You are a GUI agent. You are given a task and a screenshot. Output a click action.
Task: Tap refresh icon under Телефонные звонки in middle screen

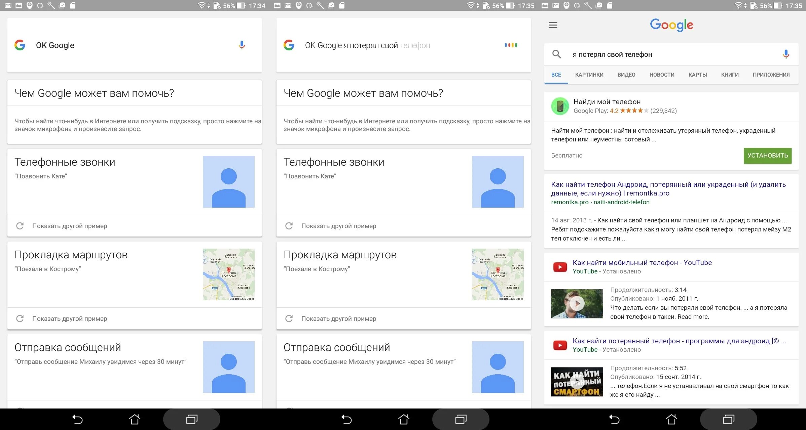pyautogui.click(x=289, y=226)
